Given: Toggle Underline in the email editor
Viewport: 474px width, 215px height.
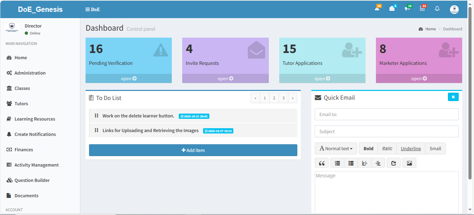Looking at the screenshot, I should point(411,148).
